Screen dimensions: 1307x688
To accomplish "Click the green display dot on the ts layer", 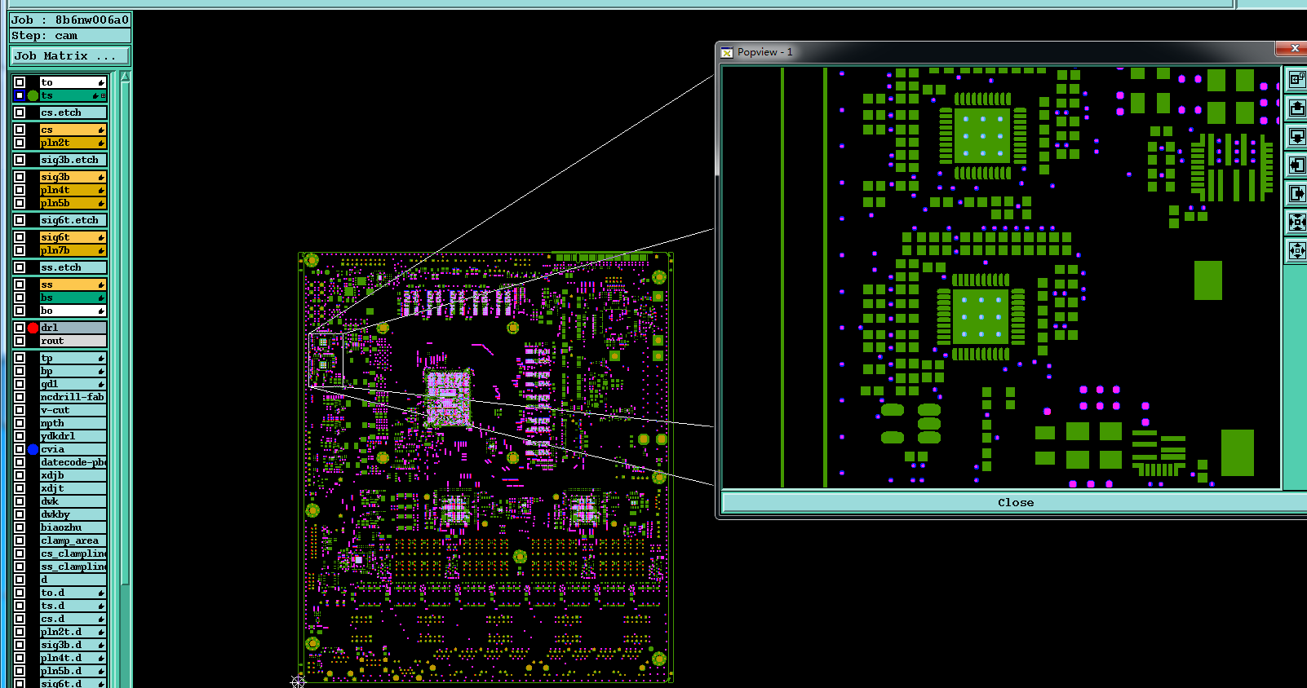I will (x=33, y=95).
